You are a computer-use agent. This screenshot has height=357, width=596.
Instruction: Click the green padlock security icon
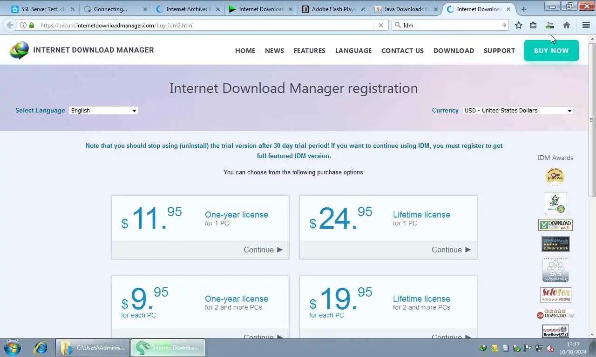tap(32, 25)
